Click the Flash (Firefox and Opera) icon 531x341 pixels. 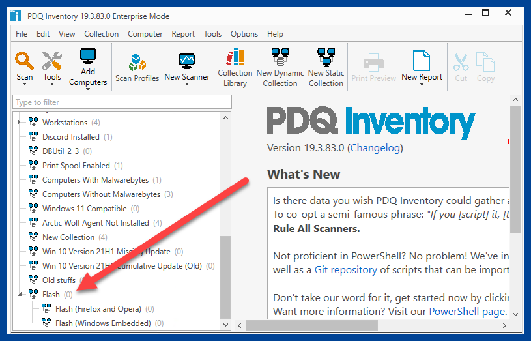click(x=46, y=308)
